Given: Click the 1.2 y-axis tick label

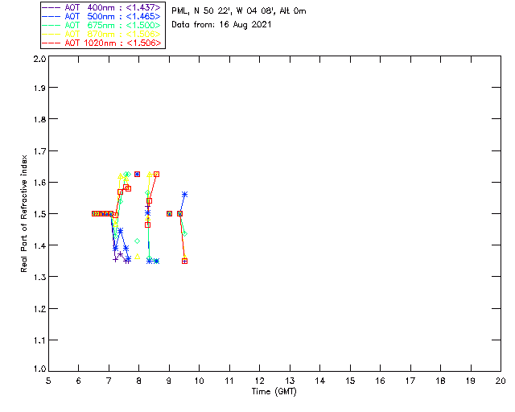Looking at the screenshot, I should point(39,309).
